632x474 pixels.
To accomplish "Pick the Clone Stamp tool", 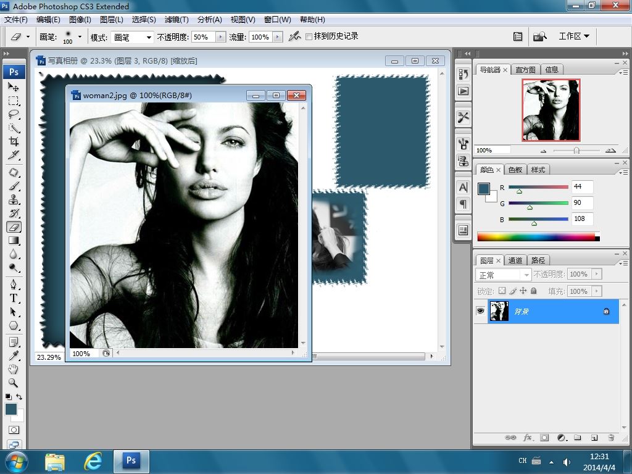I will point(14,200).
